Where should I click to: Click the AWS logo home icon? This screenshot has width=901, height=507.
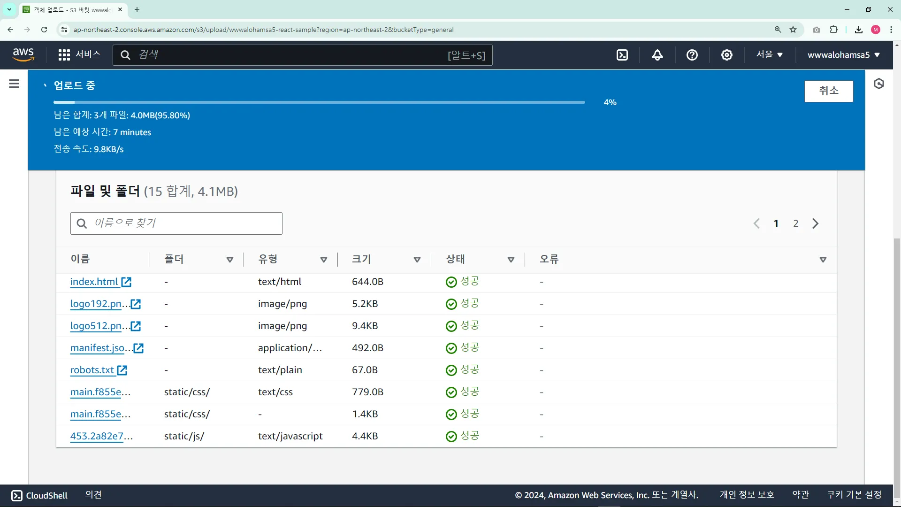pos(23,54)
